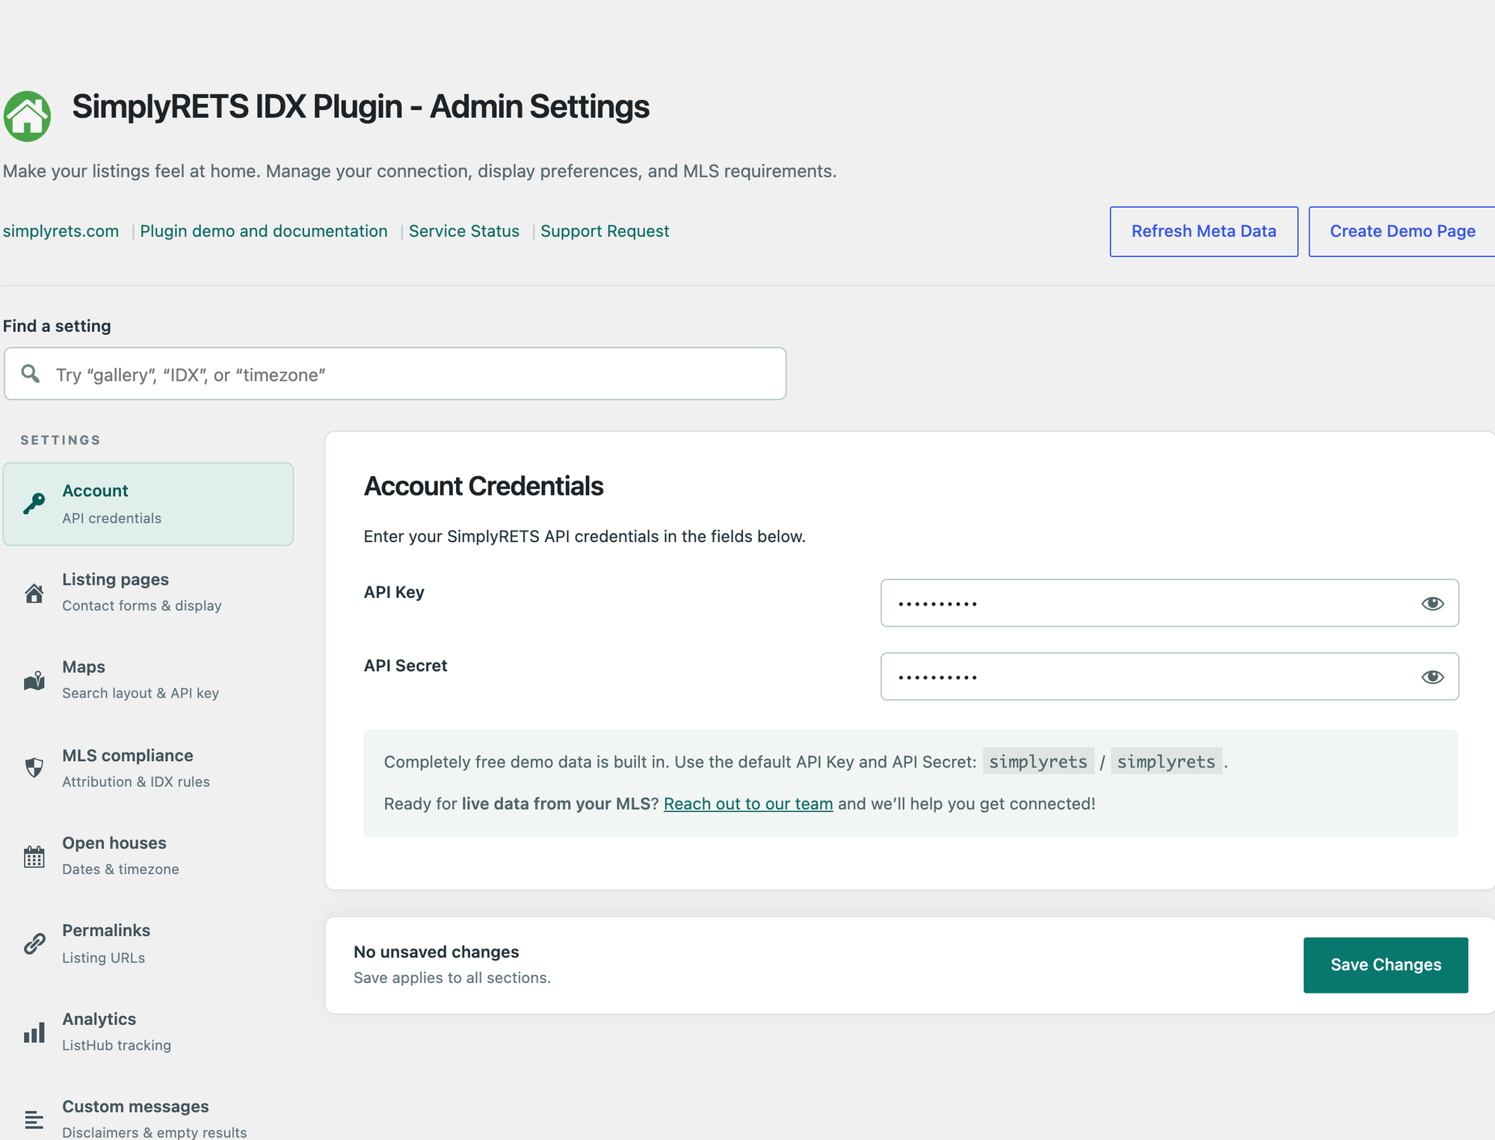Click the chain link icon beside Permalinks
The height and width of the screenshot is (1140, 1495).
pyautogui.click(x=34, y=944)
